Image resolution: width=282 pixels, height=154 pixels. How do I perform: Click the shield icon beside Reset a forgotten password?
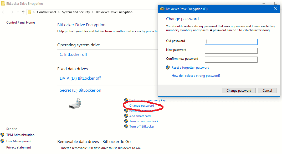pos(168,68)
